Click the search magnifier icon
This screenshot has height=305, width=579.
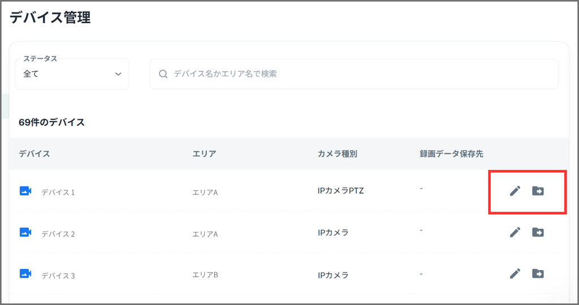point(163,74)
